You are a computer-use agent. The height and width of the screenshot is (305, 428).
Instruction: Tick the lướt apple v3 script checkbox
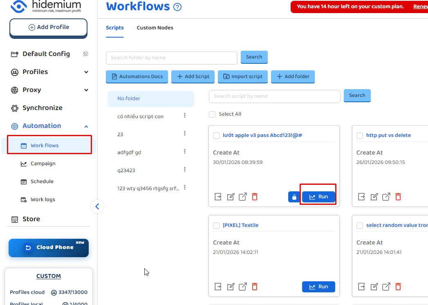pos(216,136)
